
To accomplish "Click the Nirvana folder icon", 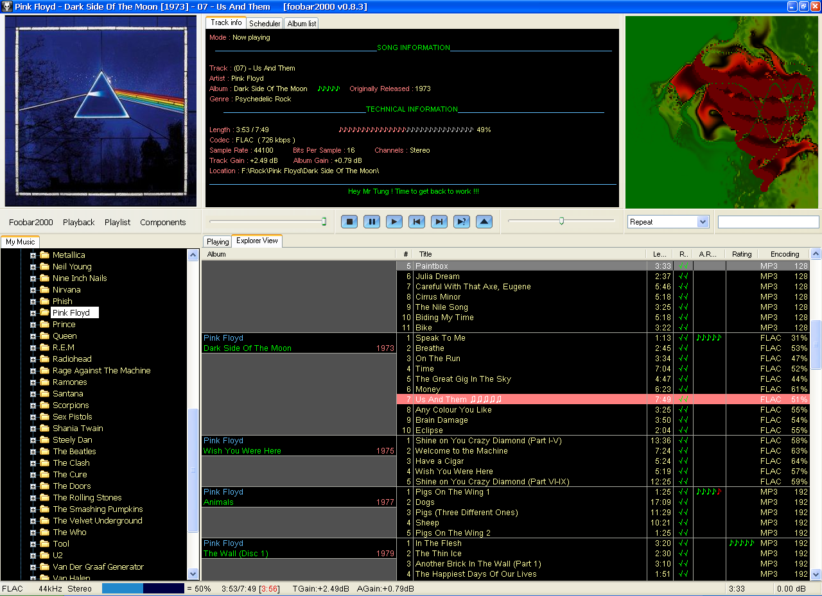I will click(x=44, y=289).
